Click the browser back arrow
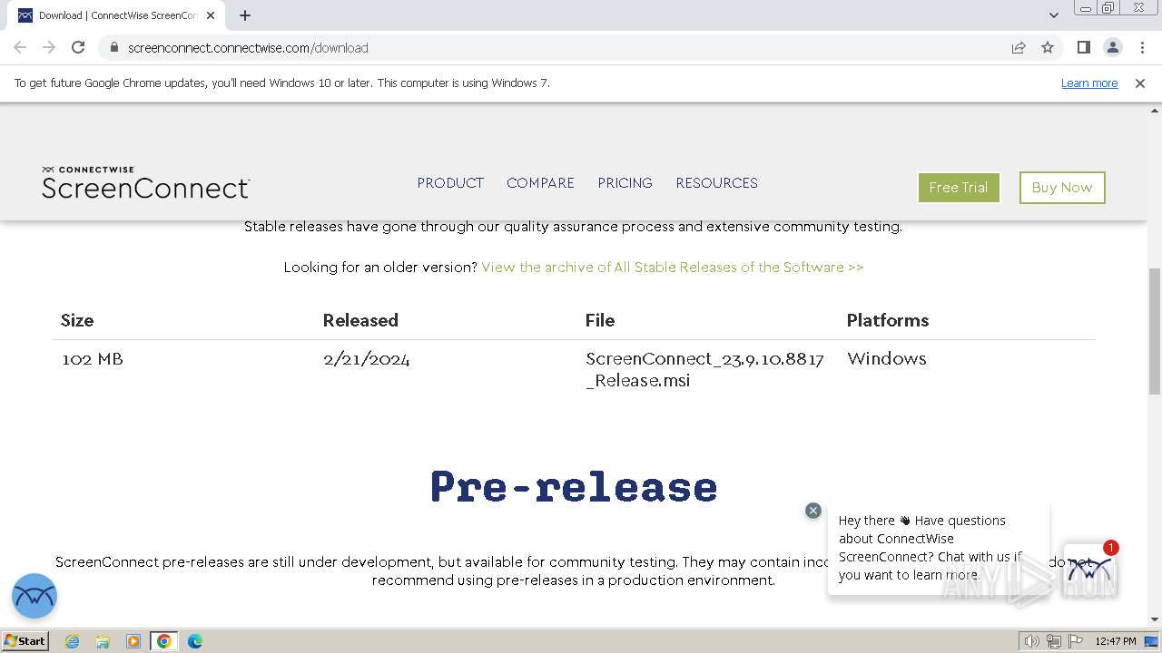The width and height of the screenshot is (1162, 653). [20, 47]
